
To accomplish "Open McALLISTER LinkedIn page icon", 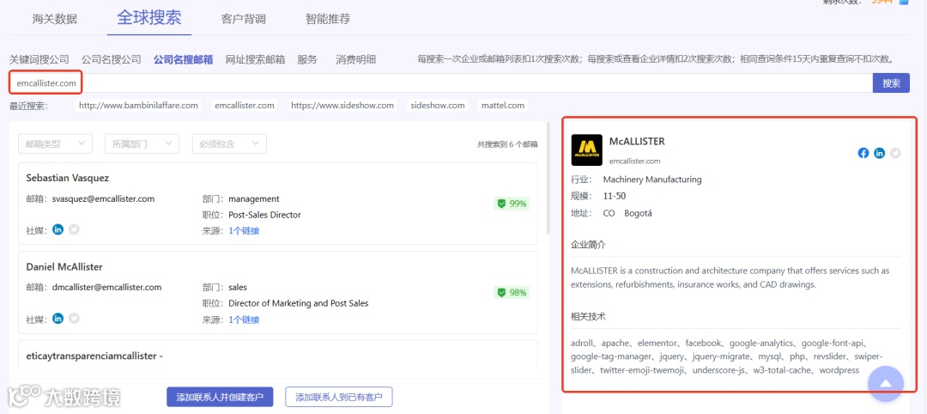I will pos(880,153).
